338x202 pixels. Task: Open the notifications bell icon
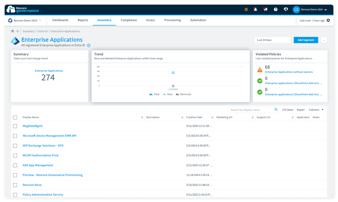(x=255, y=10)
